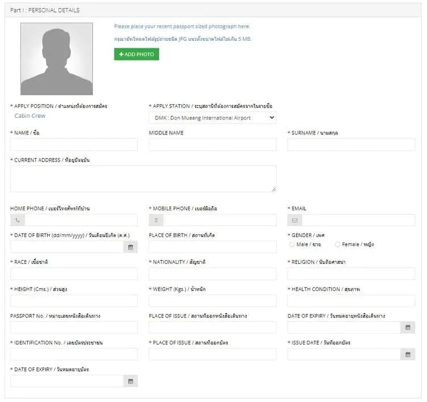The width and height of the screenshot is (427, 402).
Task: Select the Male gender radio button
Action: (291, 244)
